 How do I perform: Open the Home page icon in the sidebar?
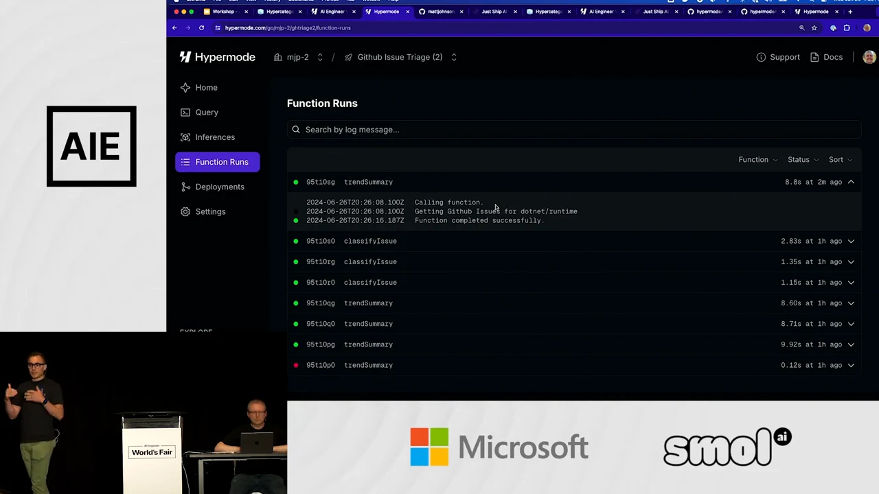click(x=185, y=87)
